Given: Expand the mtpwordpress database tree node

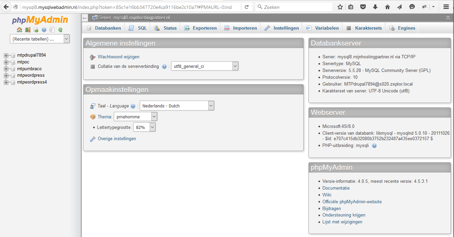Looking at the screenshot, I should point(6,76).
